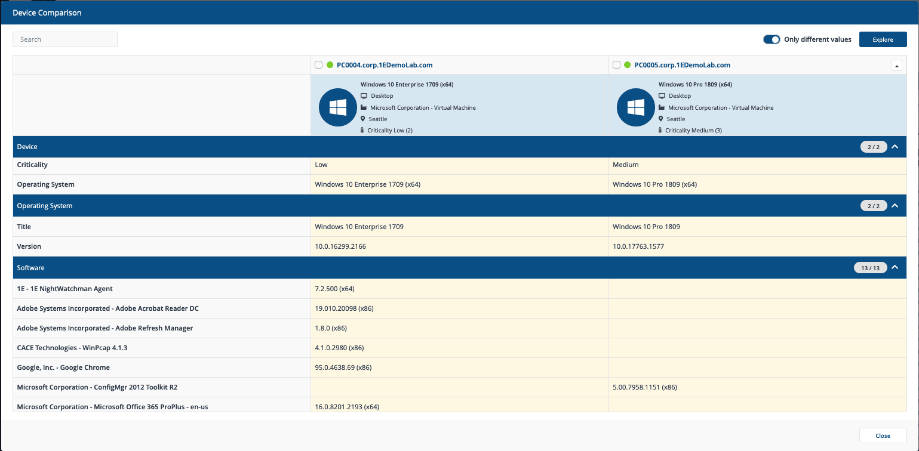Select version value 10.0.16299.2166
The height and width of the screenshot is (451, 919).
[340, 246]
